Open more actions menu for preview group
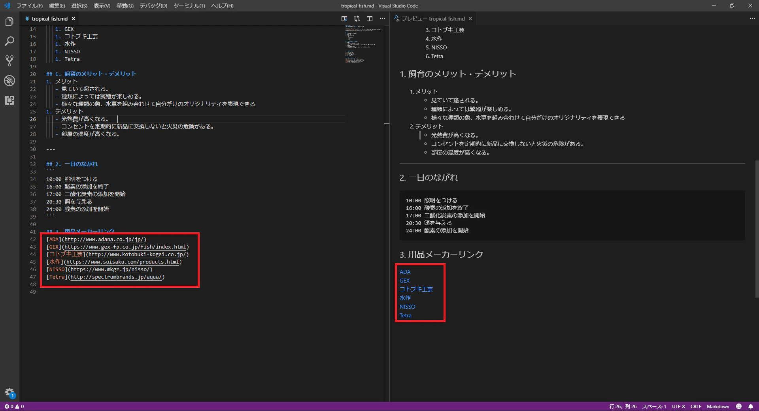Image resolution: width=759 pixels, height=411 pixels. [x=752, y=19]
